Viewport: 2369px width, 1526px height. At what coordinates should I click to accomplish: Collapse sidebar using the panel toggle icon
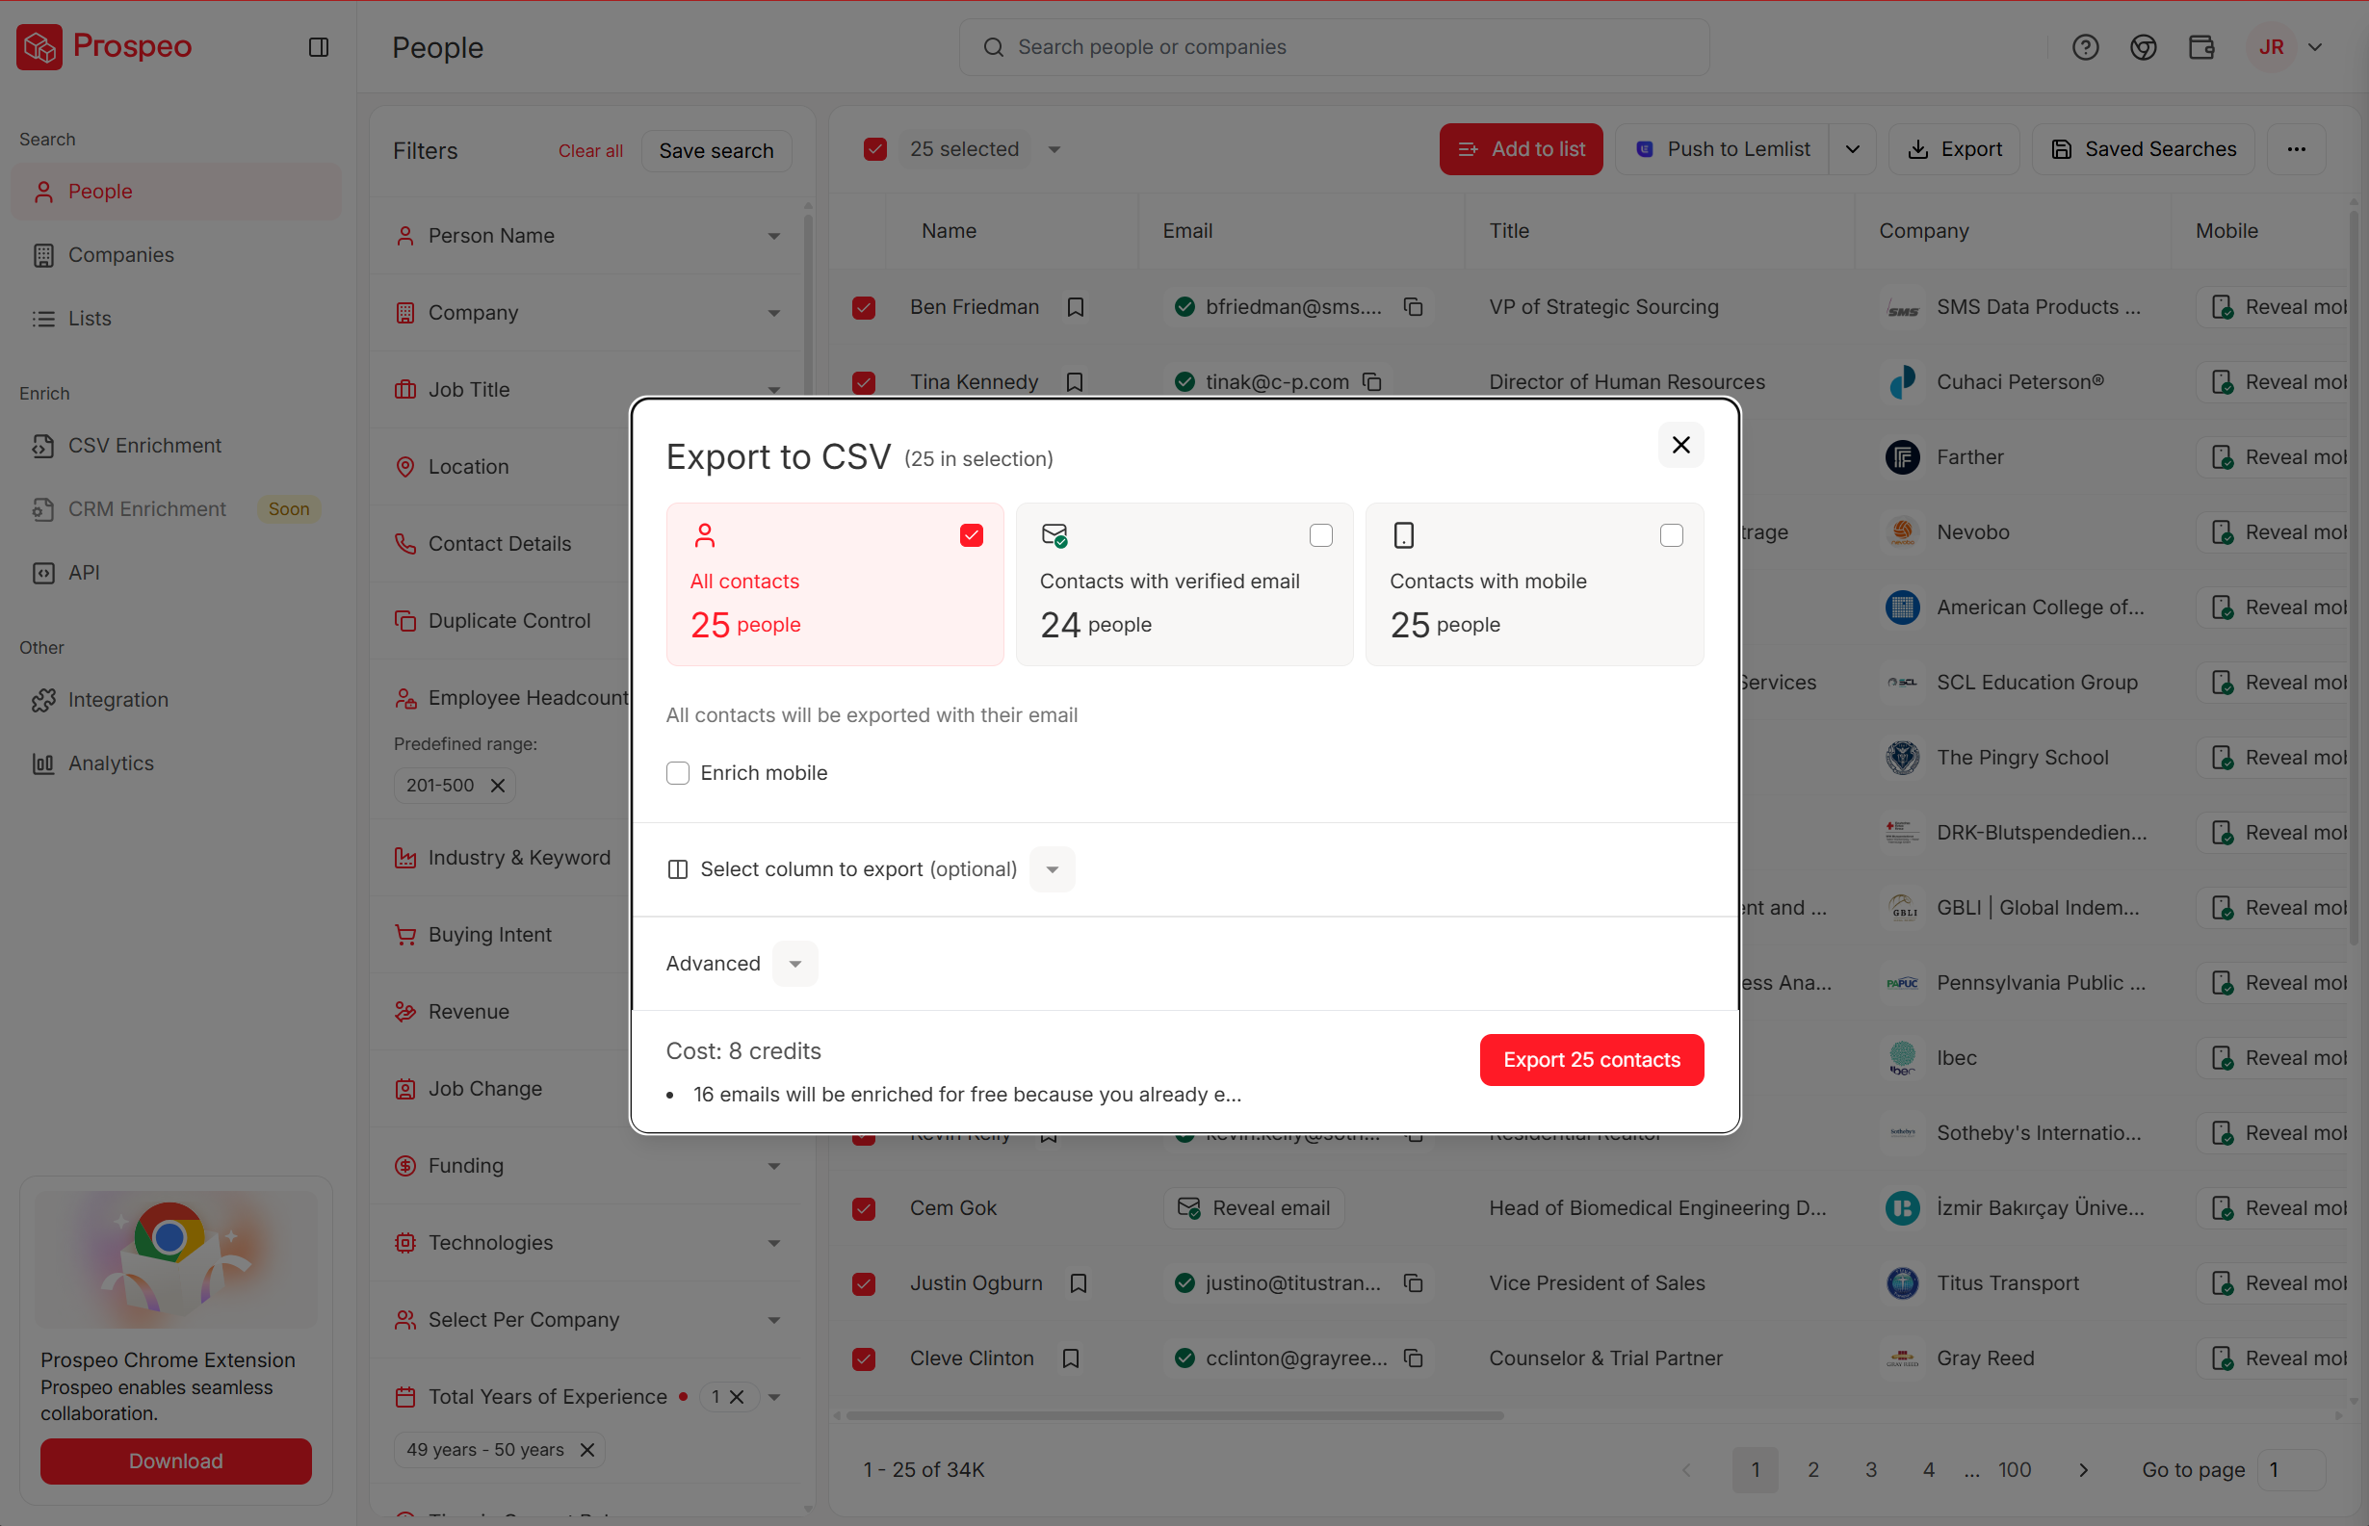click(x=318, y=47)
